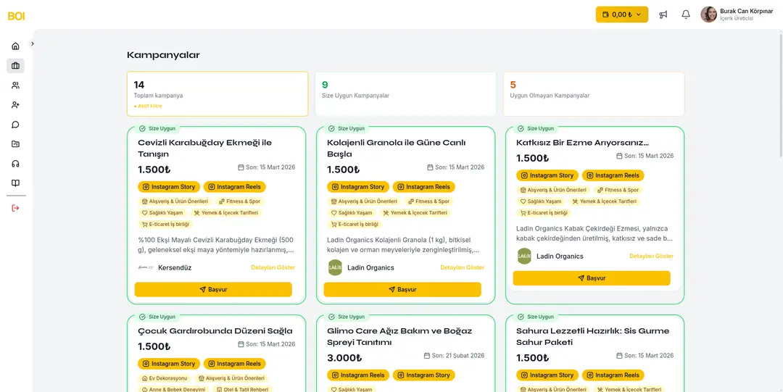Viewport: 783px width, 392px height.
Task: Open the Burak Can Körpınar profile menu
Action: point(735,14)
